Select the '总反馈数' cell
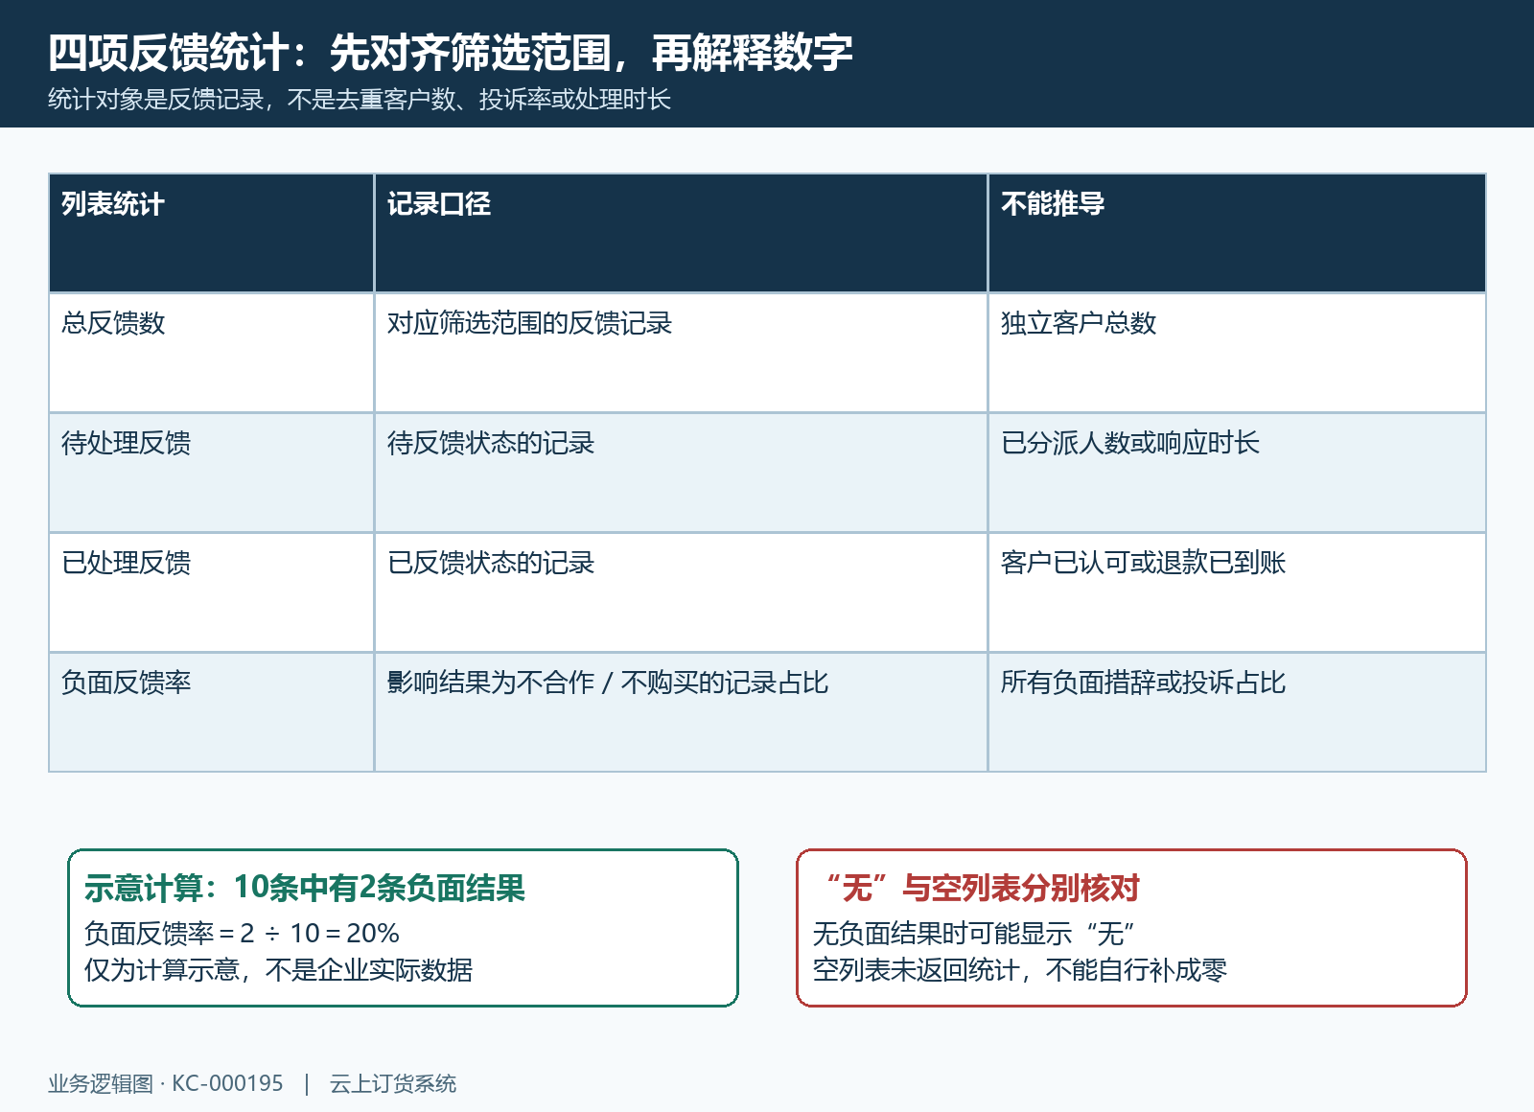Image resolution: width=1534 pixels, height=1112 pixels. pos(211,353)
